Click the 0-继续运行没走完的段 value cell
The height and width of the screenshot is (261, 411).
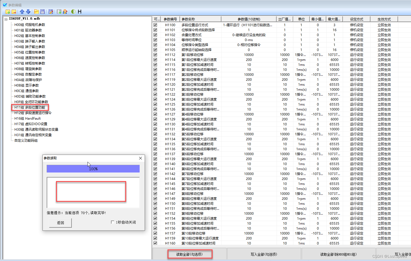coord(249,35)
